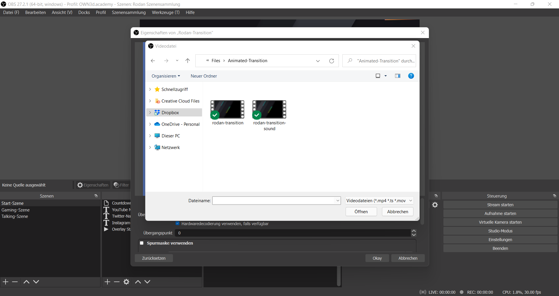The image size is (559, 296).
Task: Uncheck Hardwaredecodierung verwenden option
Action: pyautogui.click(x=177, y=224)
